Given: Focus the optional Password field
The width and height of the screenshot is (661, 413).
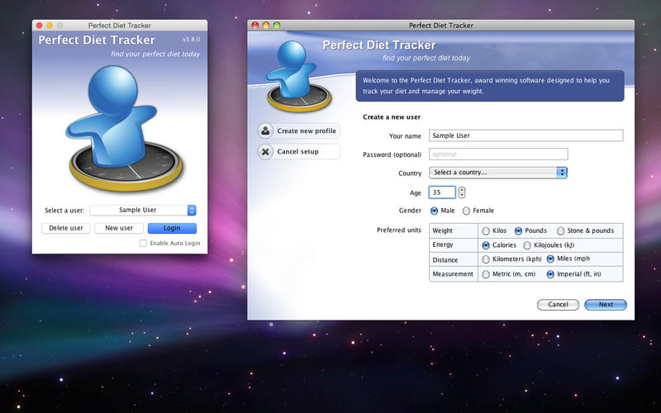Looking at the screenshot, I should click(498, 154).
